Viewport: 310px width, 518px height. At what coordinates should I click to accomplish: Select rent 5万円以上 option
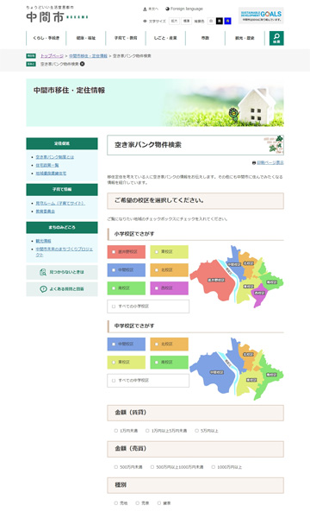196,431
